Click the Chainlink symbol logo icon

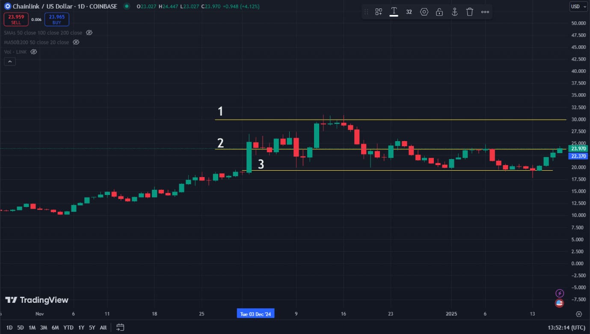[7, 6]
